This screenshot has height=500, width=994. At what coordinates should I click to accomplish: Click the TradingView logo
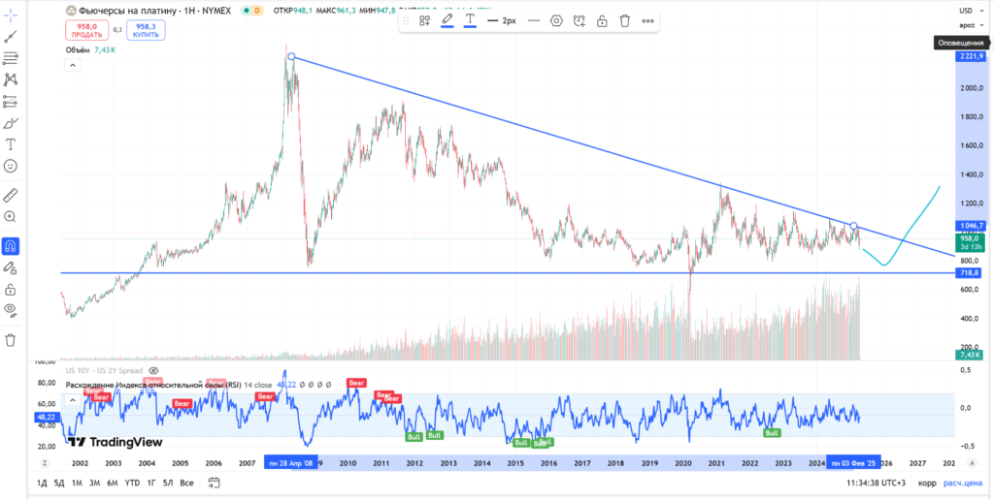(116, 442)
